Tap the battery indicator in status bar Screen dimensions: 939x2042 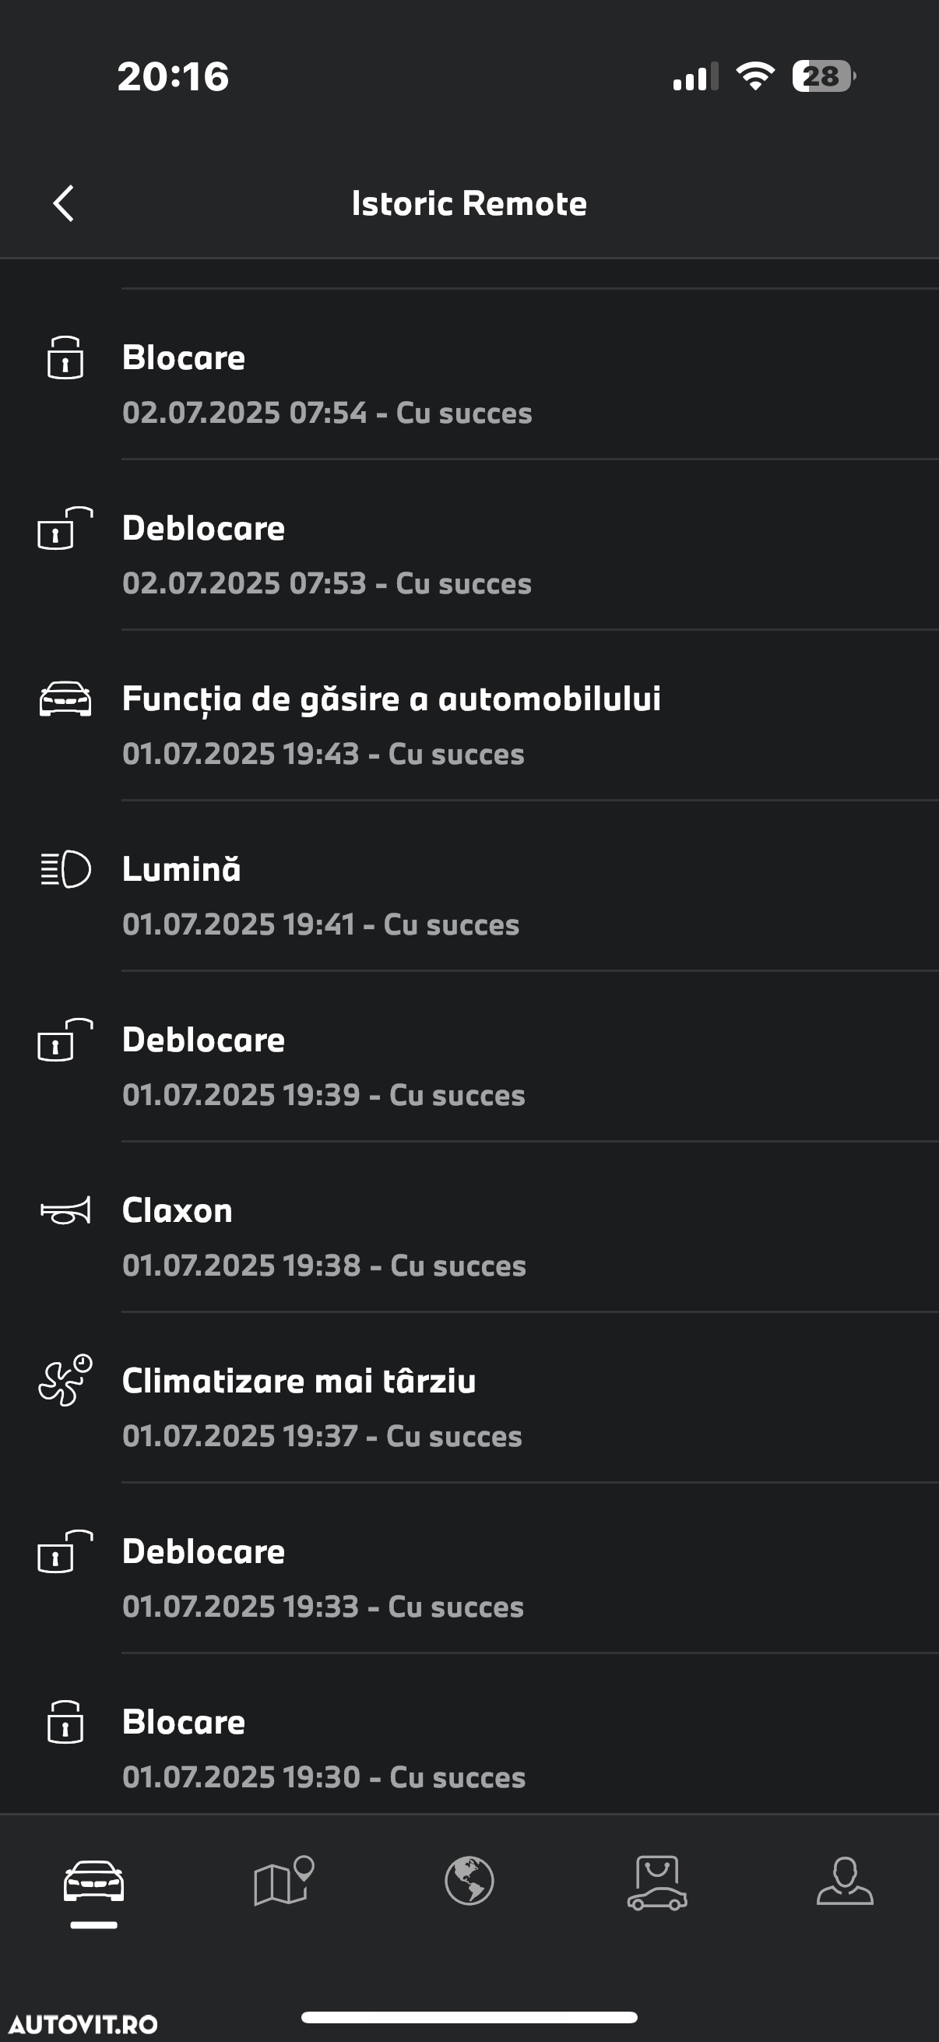click(824, 76)
